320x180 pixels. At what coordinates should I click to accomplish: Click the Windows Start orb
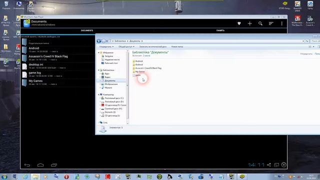pyautogui.click(x=4, y=176)
